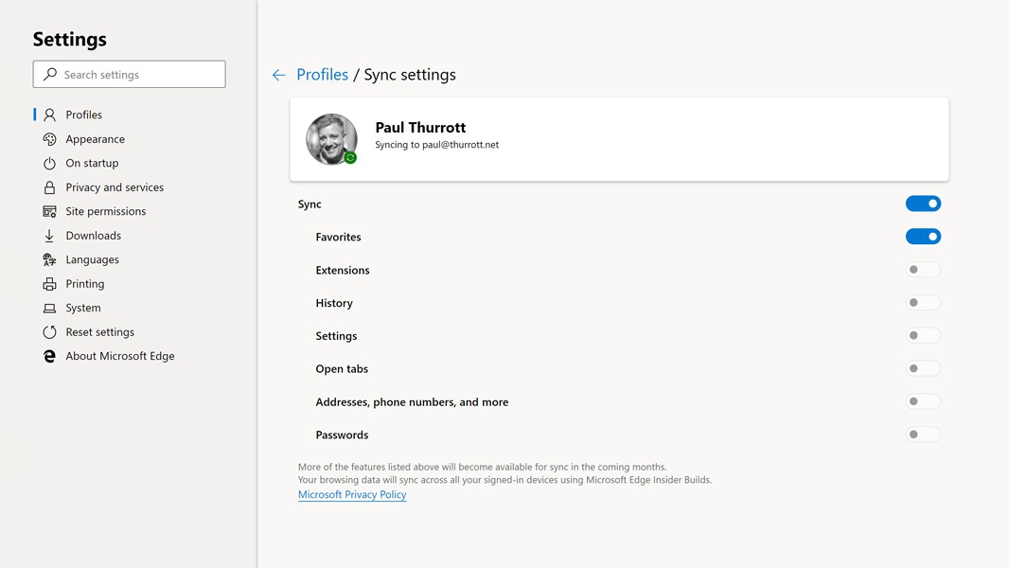Click the Appearance palette icon
The width and height of the screenshot is (1009, 568).
coord(49,139)
